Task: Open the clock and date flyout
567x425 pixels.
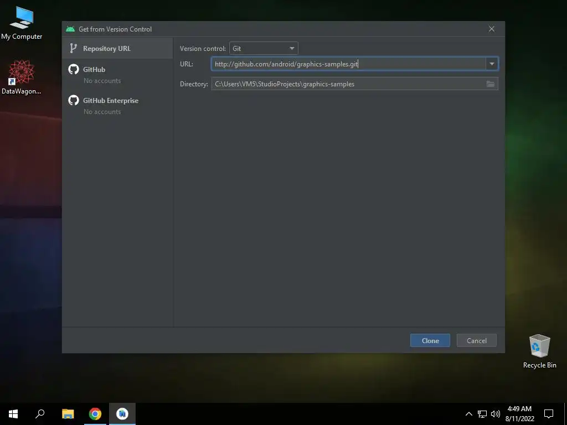Action: point(519,414)
